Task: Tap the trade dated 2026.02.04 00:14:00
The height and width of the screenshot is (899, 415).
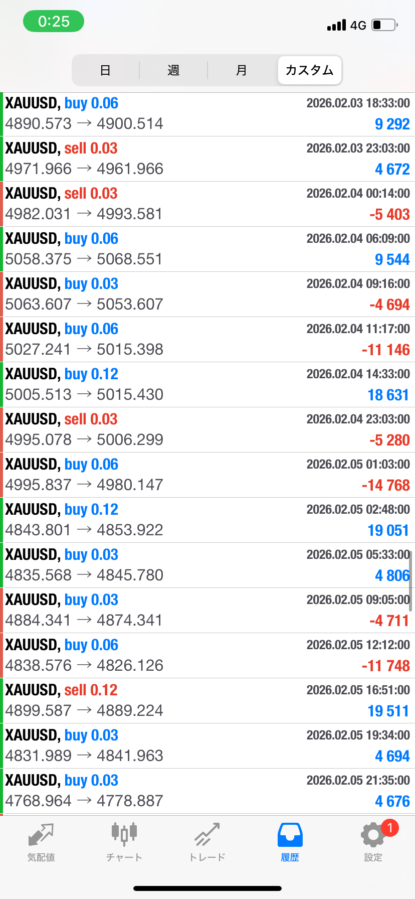Action: [207, 204]
